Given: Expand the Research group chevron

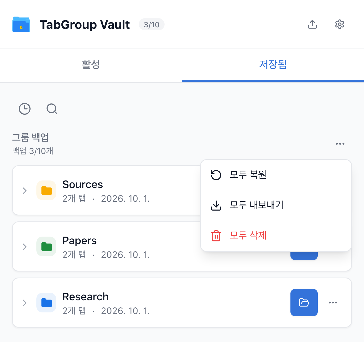Looking at the screenshot, I should pyautogui.click(x=25, y=303).
